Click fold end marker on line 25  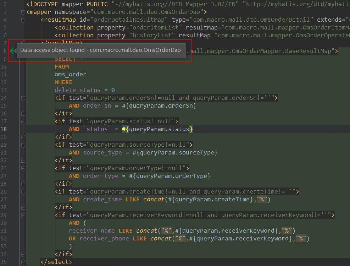point(23,184)
